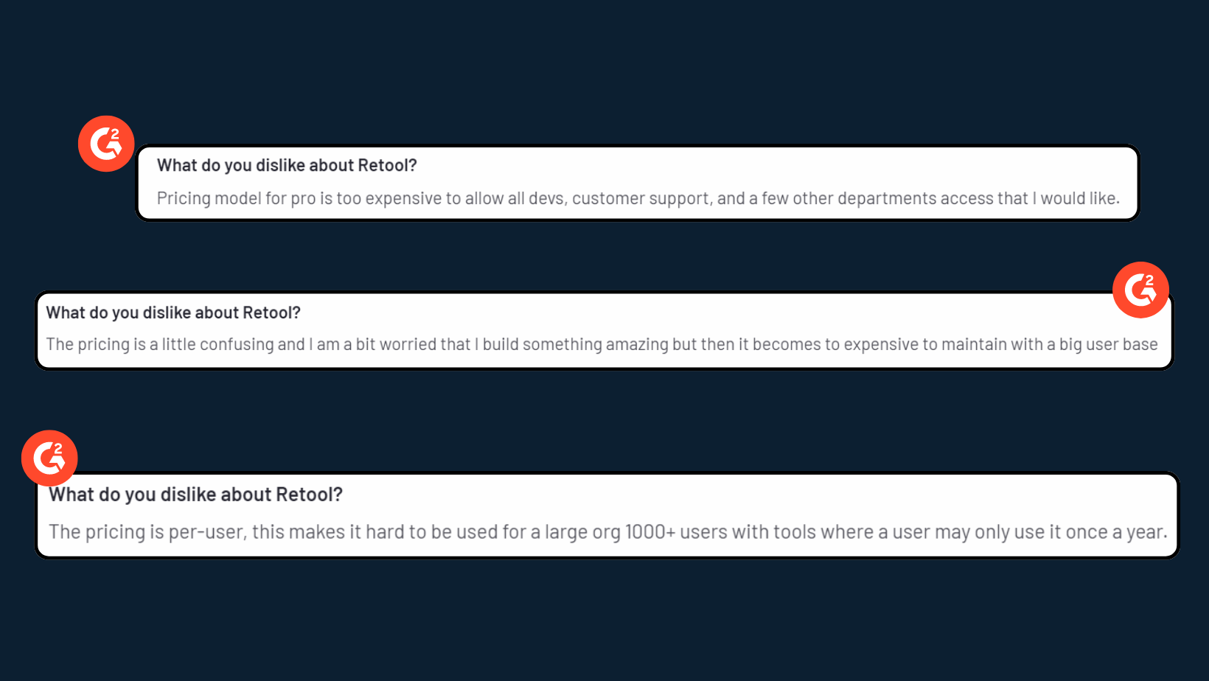The height and width of the screenshot is (681, 1209).
Task: Click the top card's "What do you dislike about Retool?" heading
Action: 287,166
